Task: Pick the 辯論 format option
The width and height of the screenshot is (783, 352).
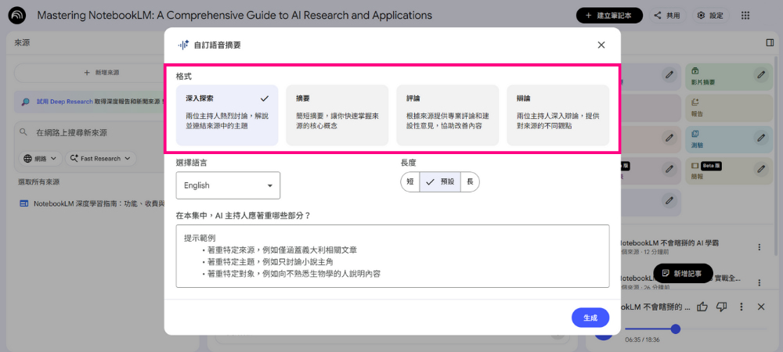Action: click(x=557, y=115)
